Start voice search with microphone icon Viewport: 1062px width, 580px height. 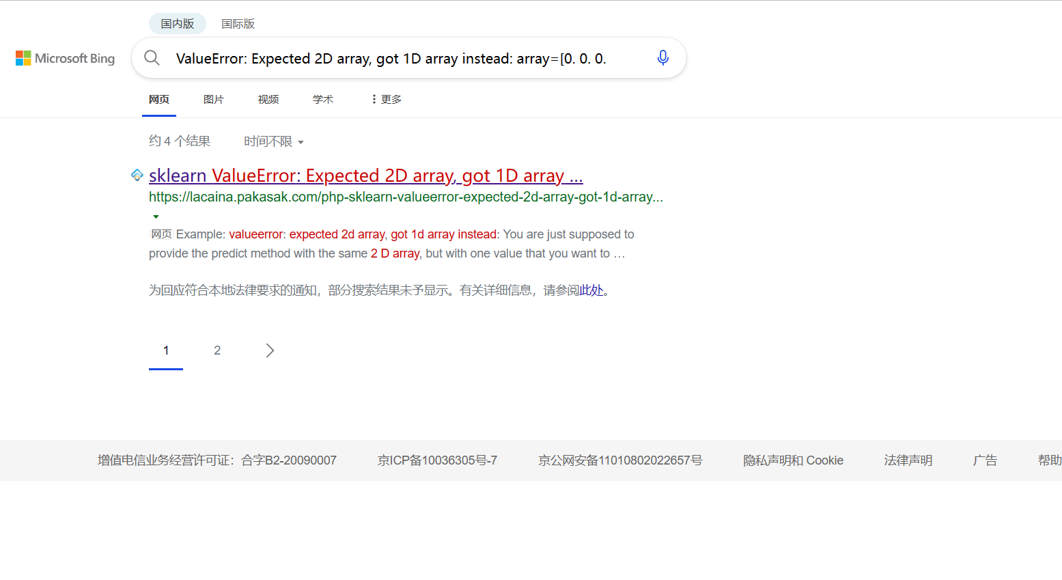point(662,58)
